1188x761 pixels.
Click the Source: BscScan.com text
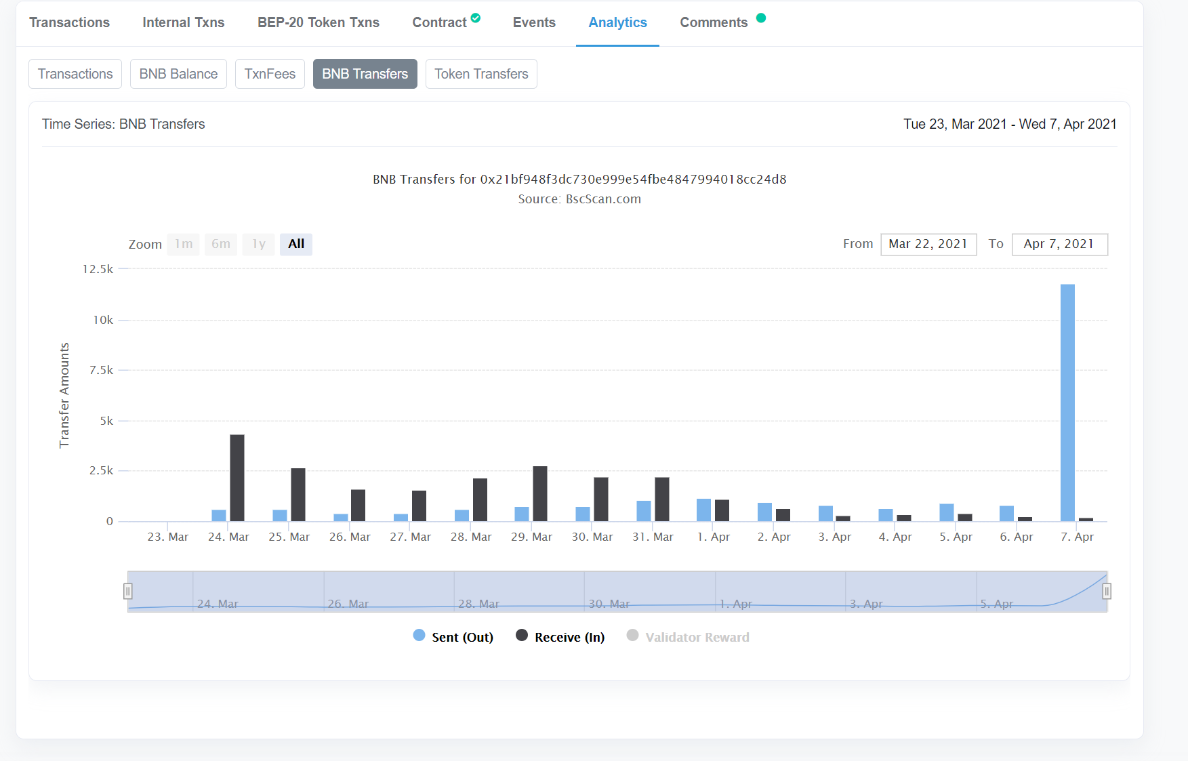click(x=579, y=199)
